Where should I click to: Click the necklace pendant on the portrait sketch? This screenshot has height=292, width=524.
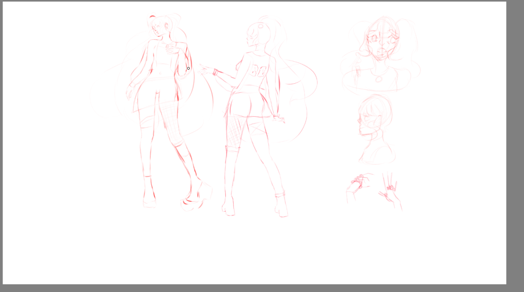(379, 79)
